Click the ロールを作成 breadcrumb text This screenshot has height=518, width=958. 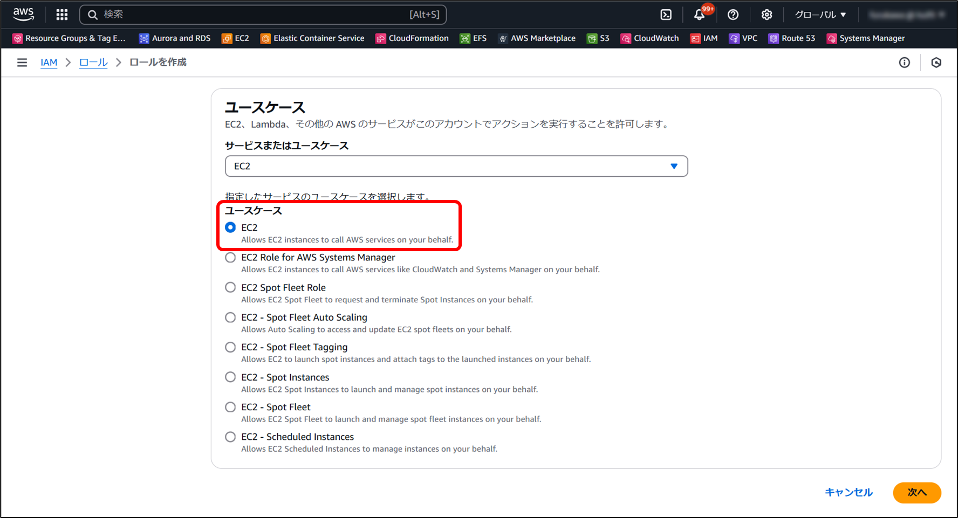(x=158, y=63)
